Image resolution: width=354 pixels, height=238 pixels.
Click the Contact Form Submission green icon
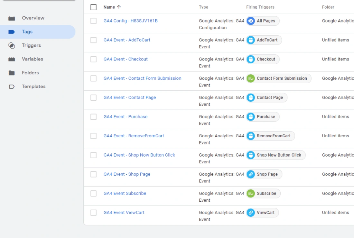(x=251, y=78)
